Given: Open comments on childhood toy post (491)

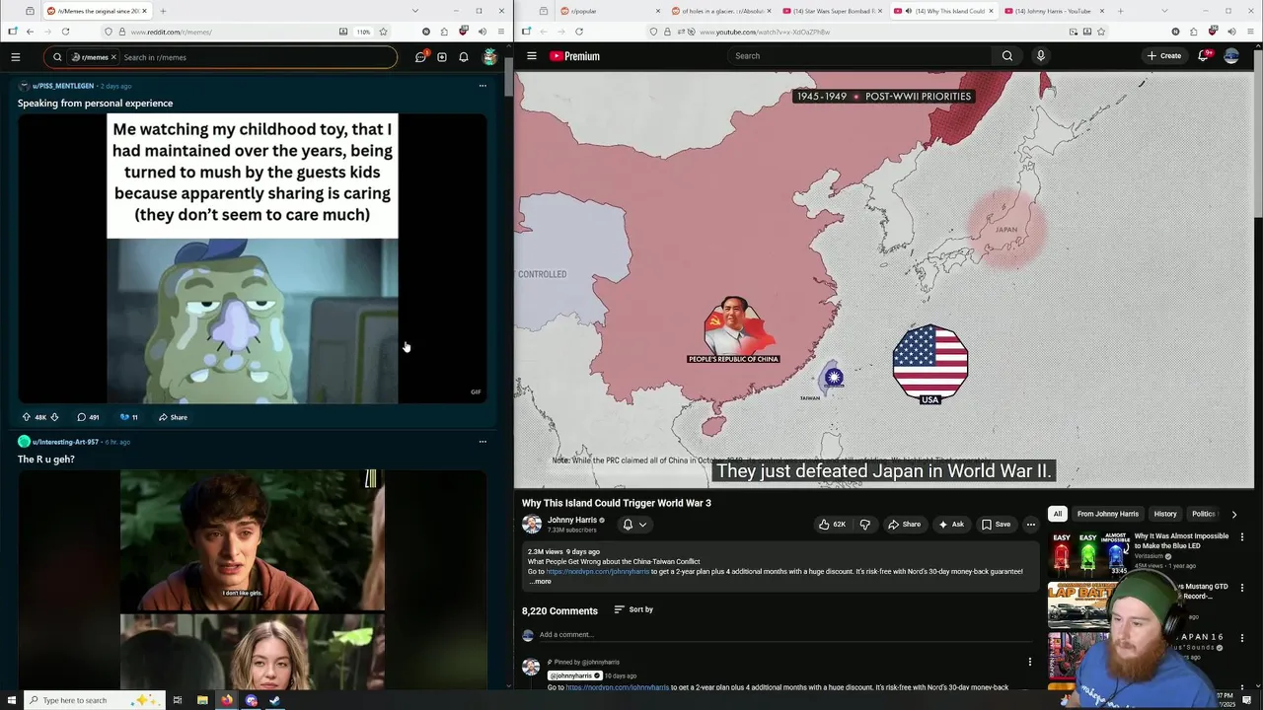Looking at the screenshot, I should pos(88,417).
